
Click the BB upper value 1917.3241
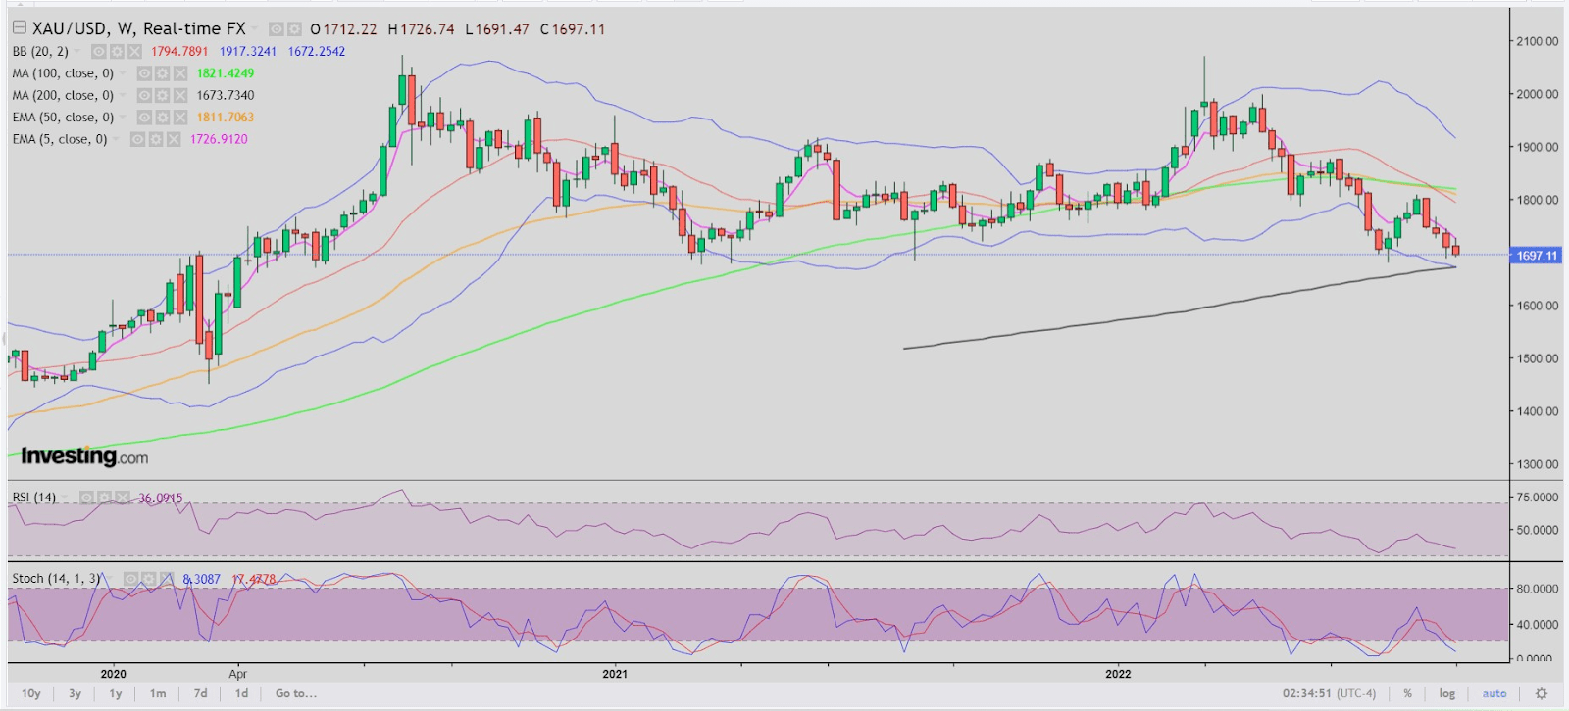click(x=248, y=52)
